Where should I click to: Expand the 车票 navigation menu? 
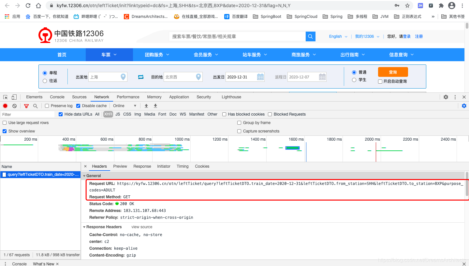pyautogui.click(x=109, y=55)
